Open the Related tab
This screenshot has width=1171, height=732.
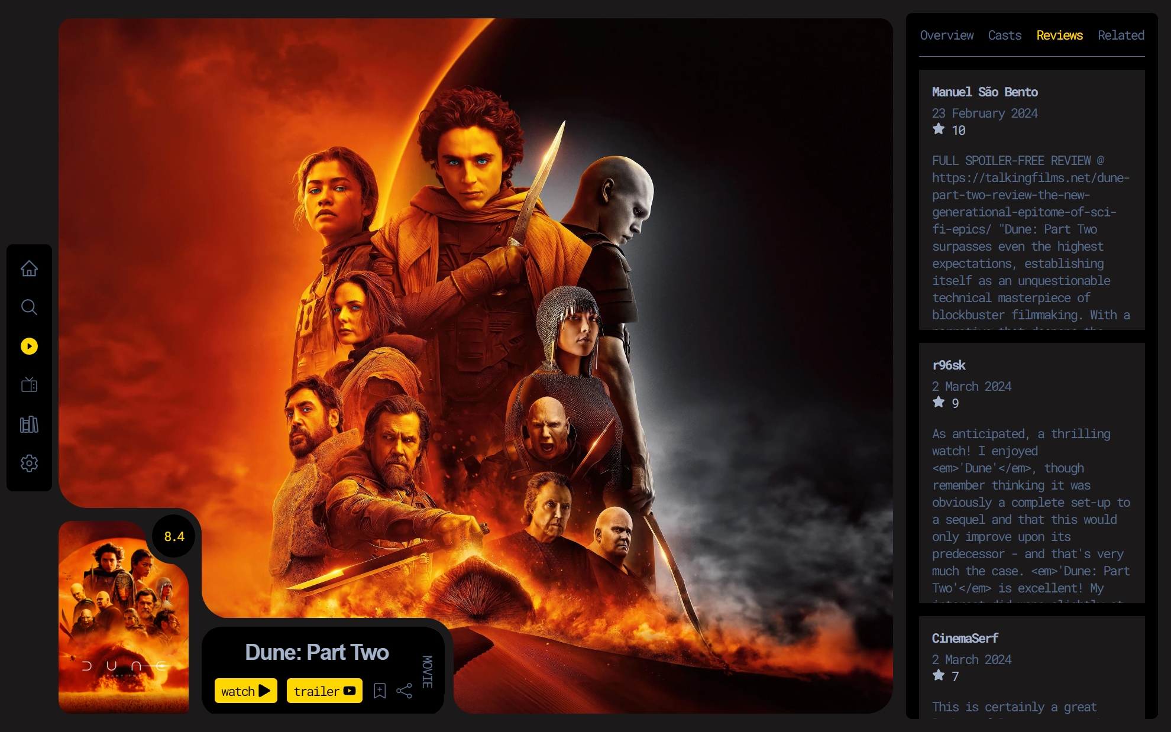pyautogui.click(x=1121, y=35)
